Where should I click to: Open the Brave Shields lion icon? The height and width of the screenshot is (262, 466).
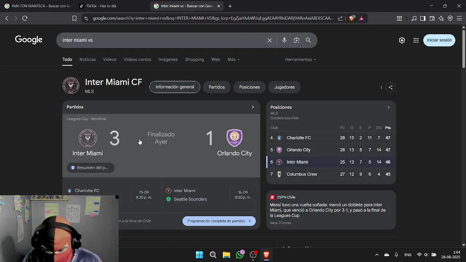tap(352, 18)
